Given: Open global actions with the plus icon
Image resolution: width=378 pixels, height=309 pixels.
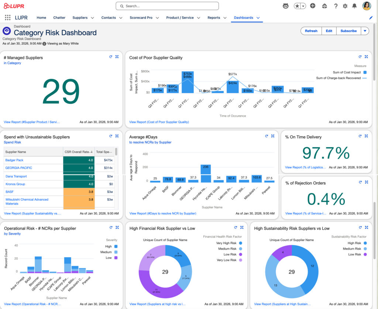Looking at the screenshot, I should pyautogui.click(x=313, y=6).
